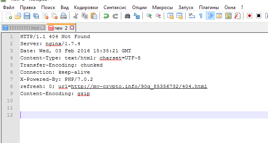Image resolution: width=268 pixels, height=143 pixels.
Task: Click 'X-Powered-By: PHP/7.0.2' line
Action: pos(57,79)
